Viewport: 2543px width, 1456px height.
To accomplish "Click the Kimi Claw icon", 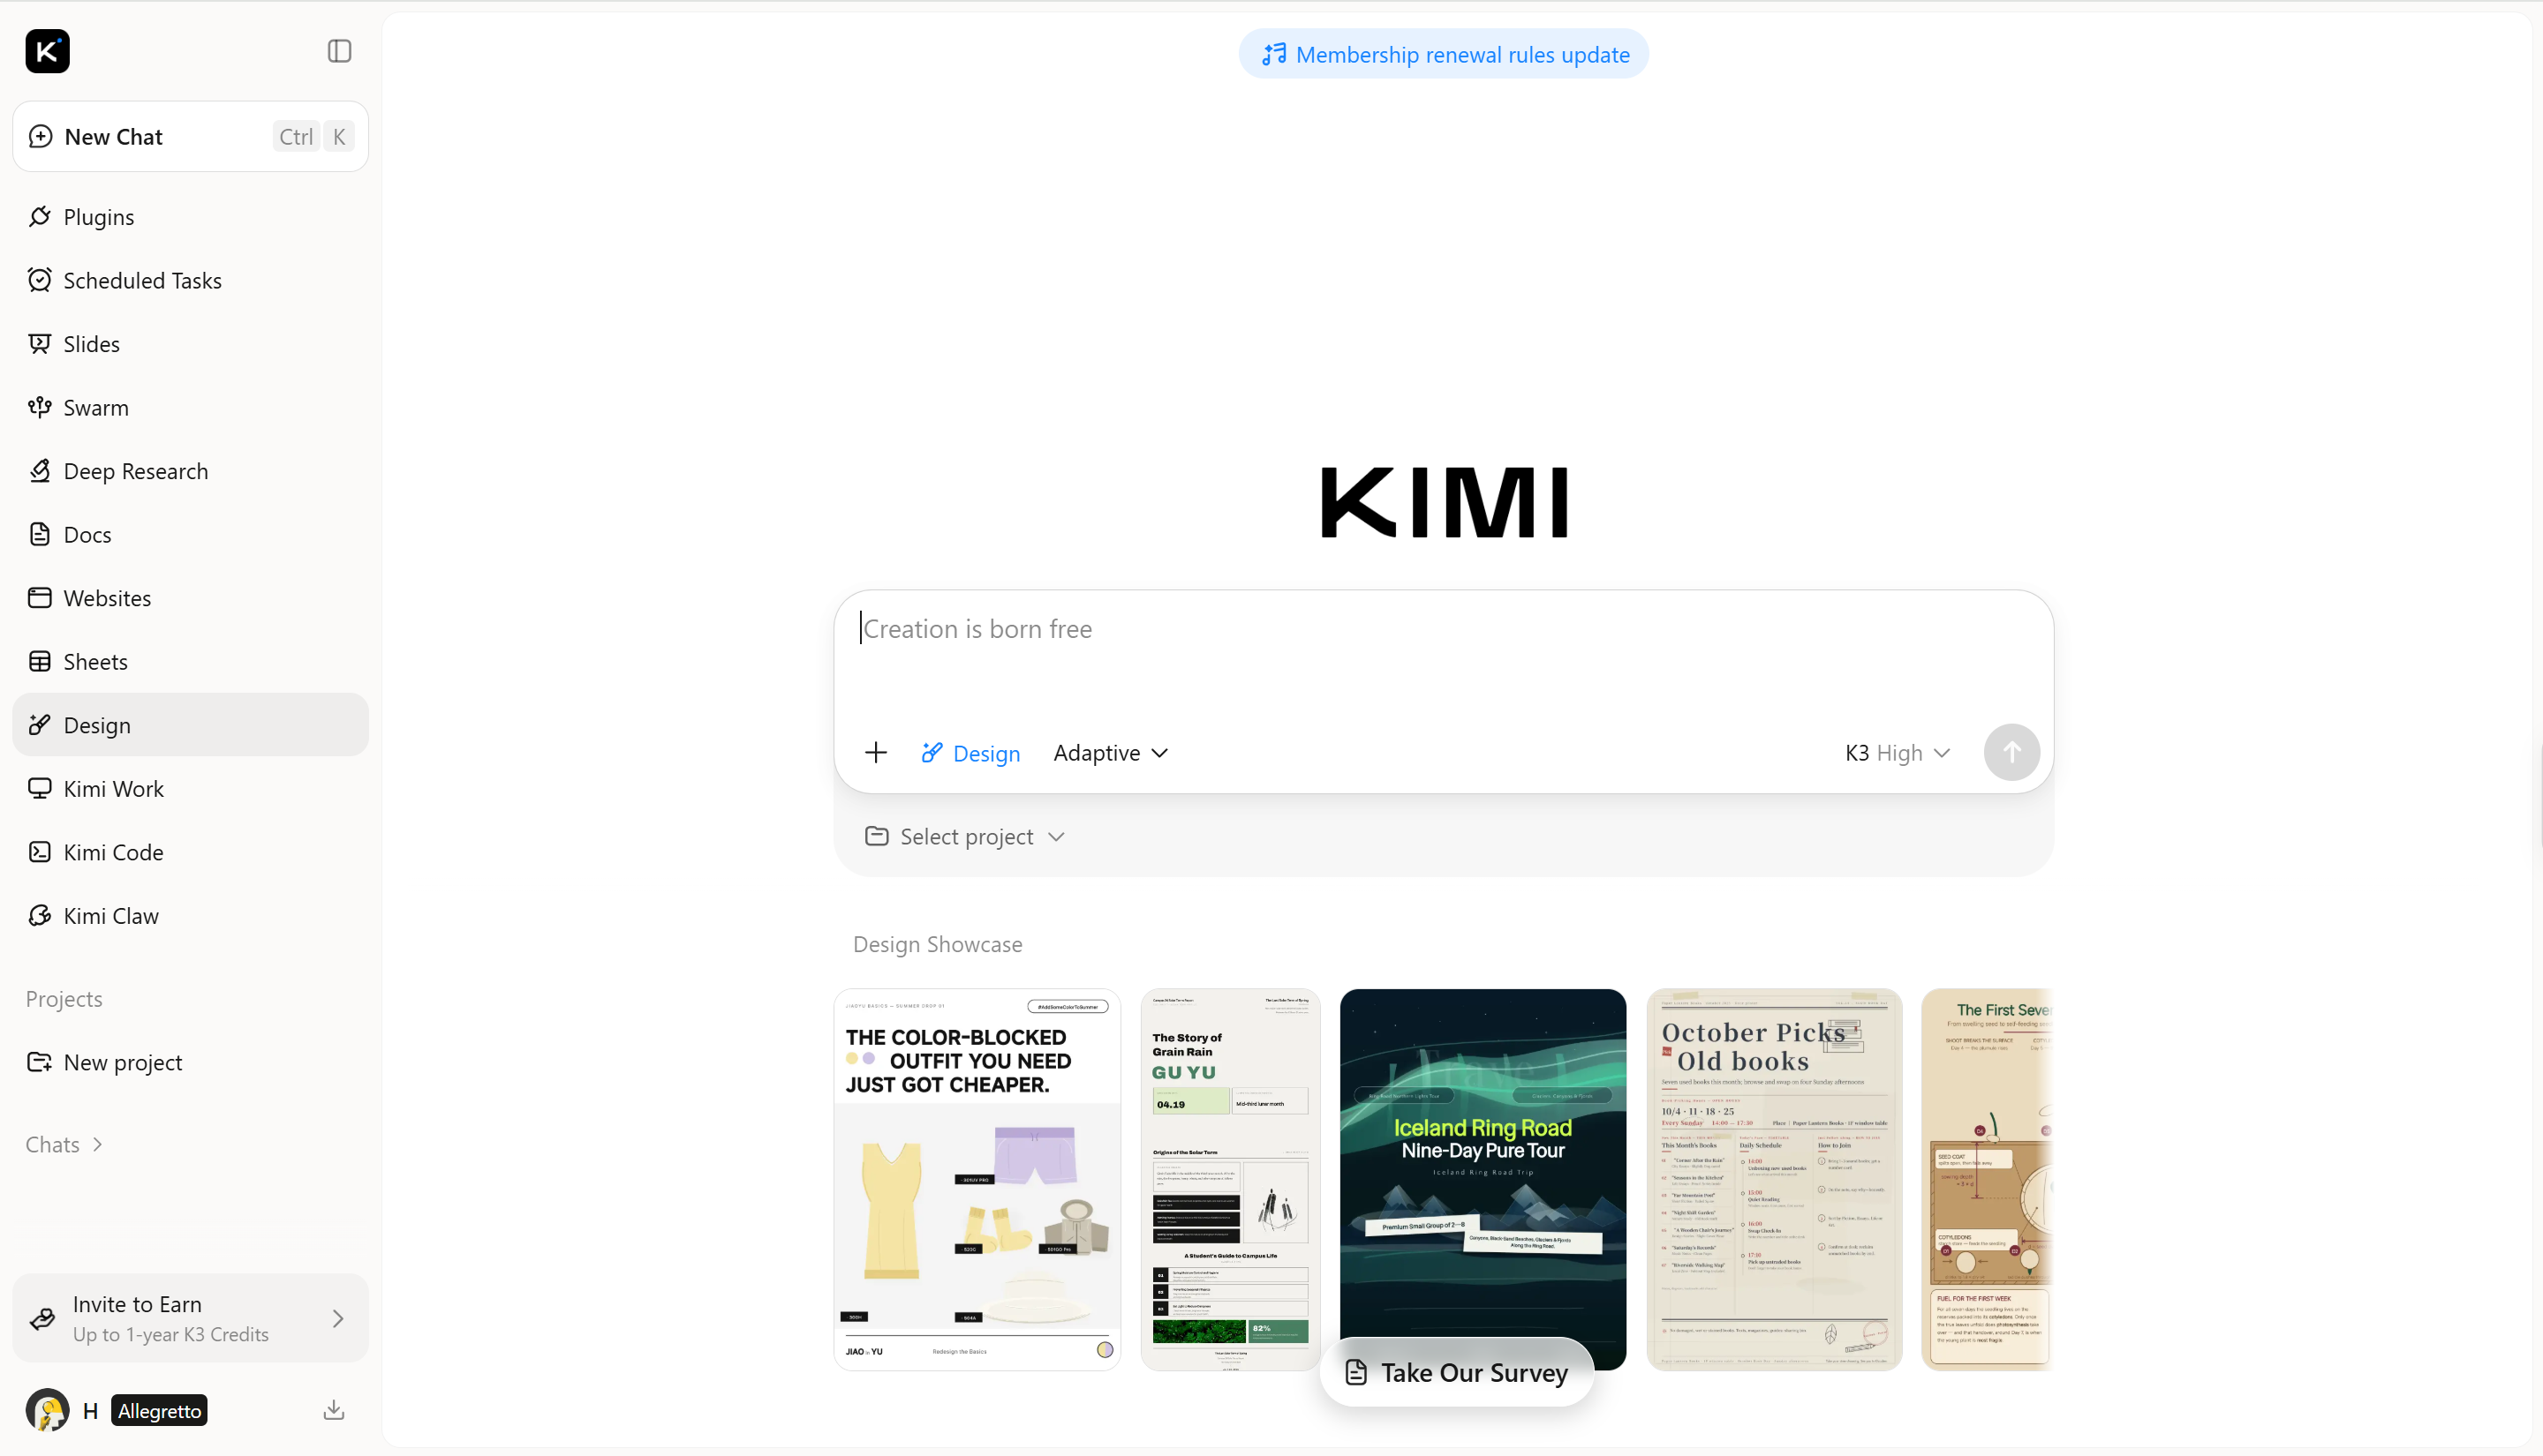I will click(40, 915).
